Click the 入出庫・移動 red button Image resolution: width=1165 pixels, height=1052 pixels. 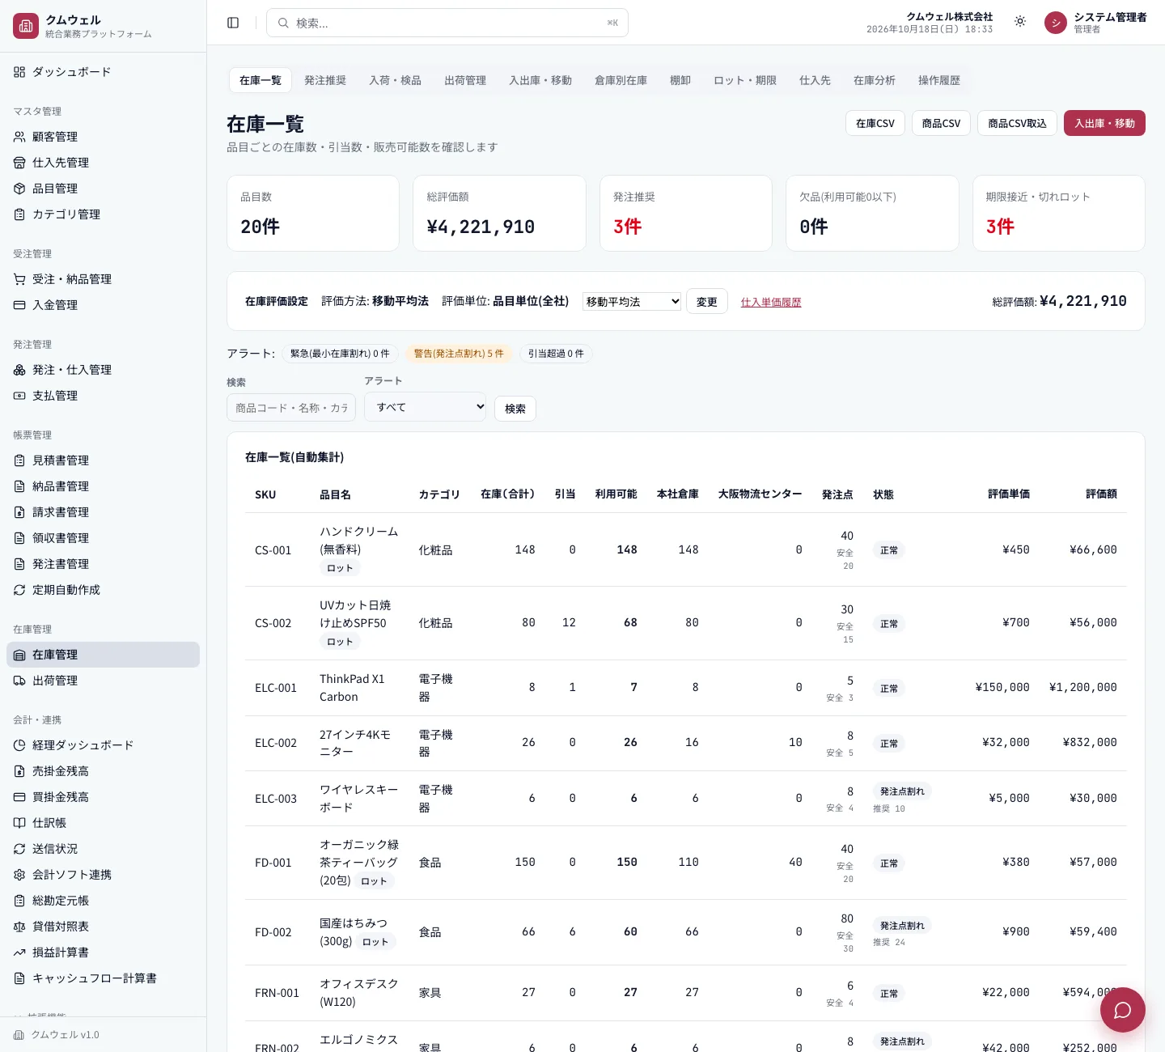(1104, 123)
